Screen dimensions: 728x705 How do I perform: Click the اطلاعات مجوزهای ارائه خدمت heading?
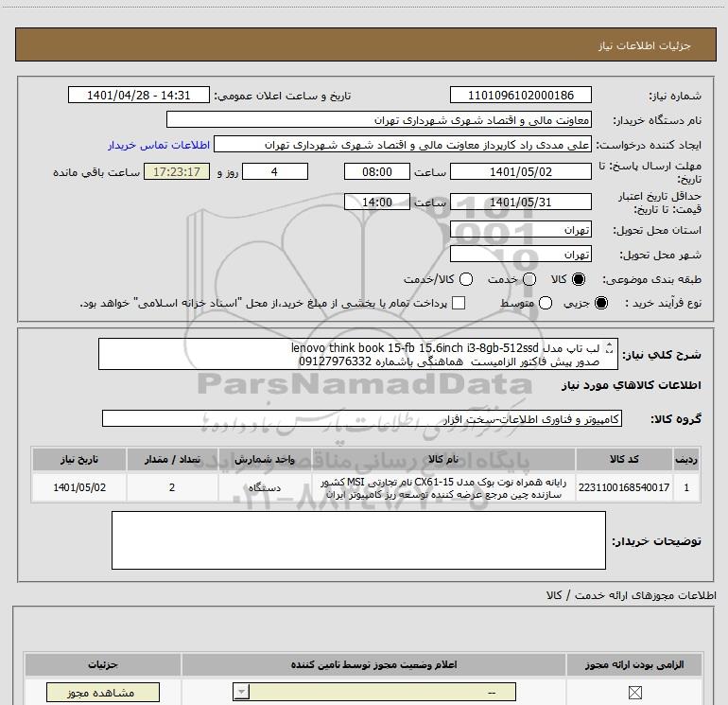[x=632, y=595]
